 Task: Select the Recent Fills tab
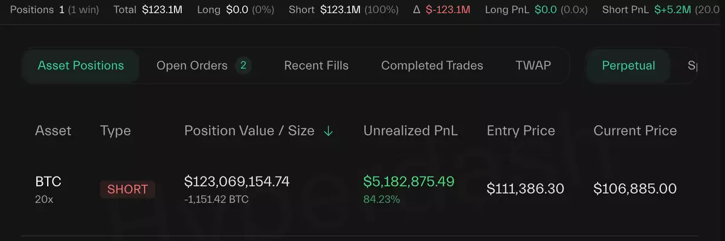(316, 66)
